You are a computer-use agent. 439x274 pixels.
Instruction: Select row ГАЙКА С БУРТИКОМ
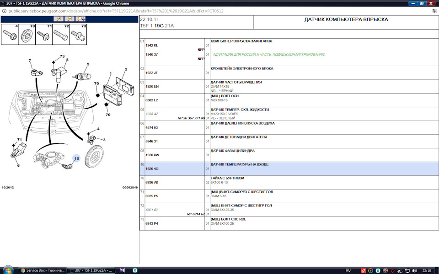pos(289,182)
